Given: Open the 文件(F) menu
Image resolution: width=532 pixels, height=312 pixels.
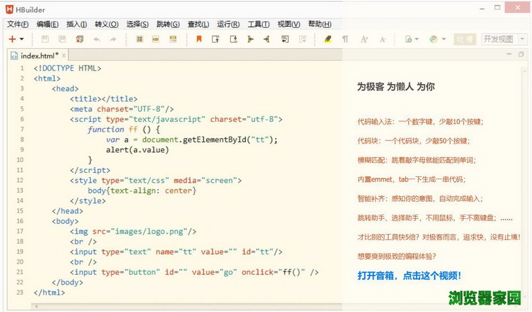Looking at the screenshot, I should (17, 24).
